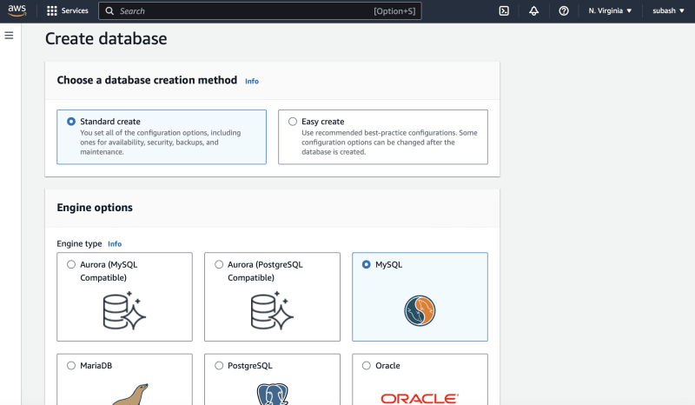This screenshot has height=405, width=695.
Task: Open Info link for database creation method
Action: (252, 81)
